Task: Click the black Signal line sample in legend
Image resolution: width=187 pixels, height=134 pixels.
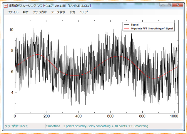Action: pos(127,25)
